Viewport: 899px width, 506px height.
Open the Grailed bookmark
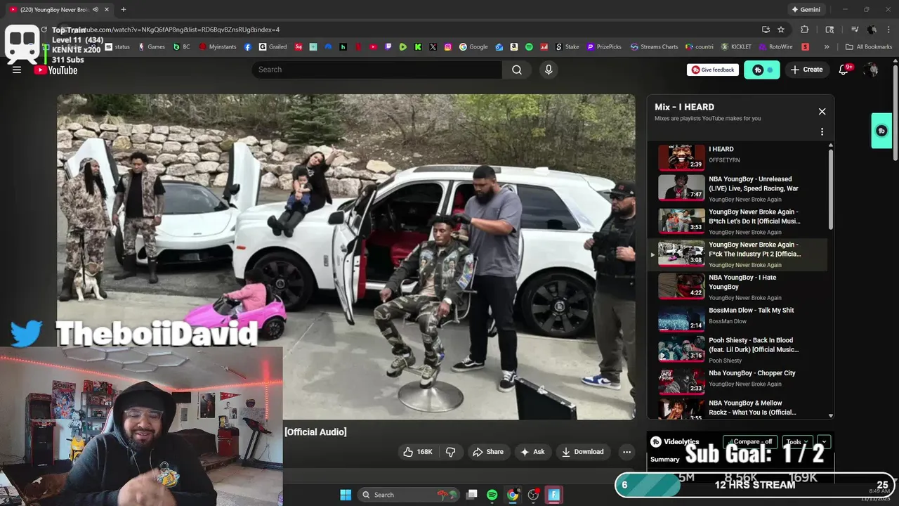pos(273,47)
